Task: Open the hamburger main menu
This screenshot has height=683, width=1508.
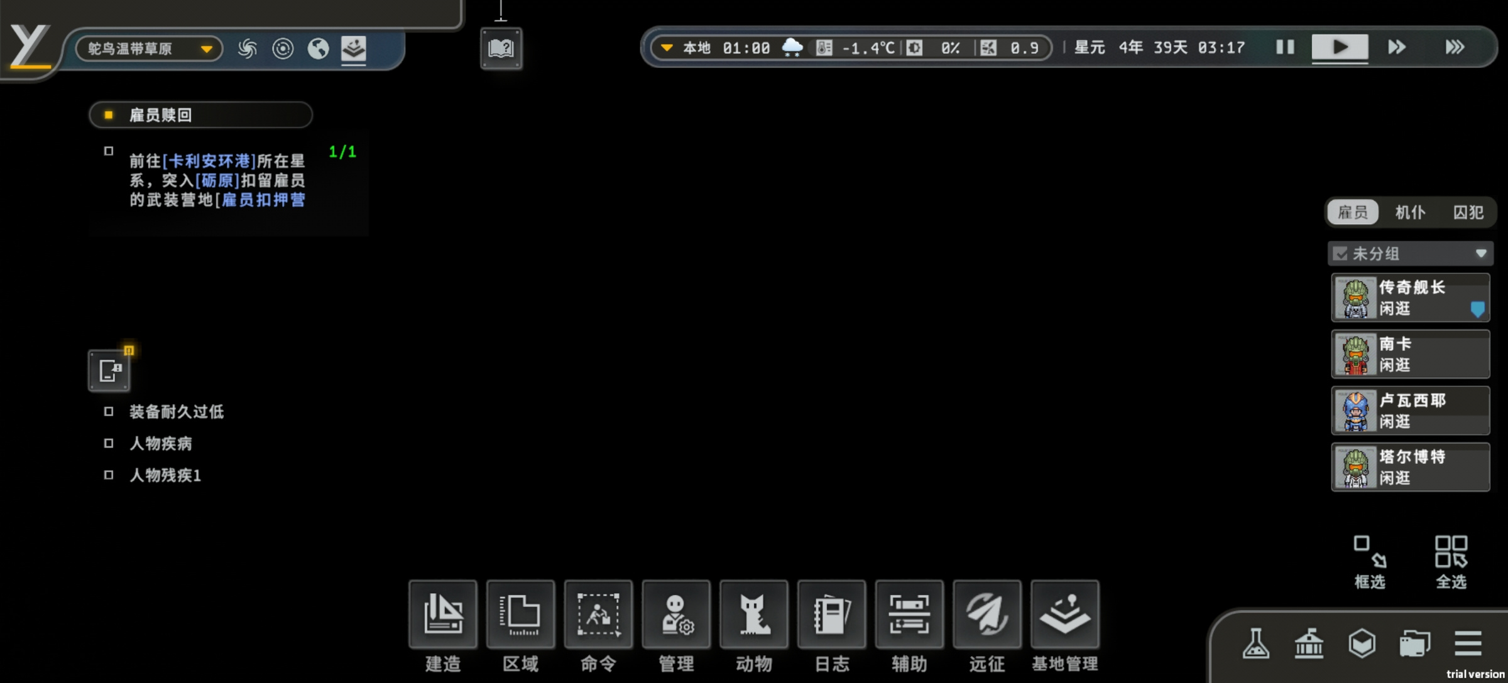Action: pyautogui.click(x=1468, y=643)
